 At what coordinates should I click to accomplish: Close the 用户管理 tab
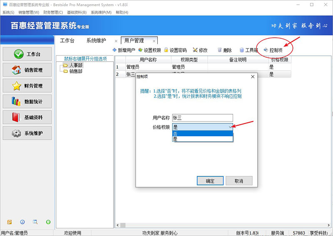point(154,41)
